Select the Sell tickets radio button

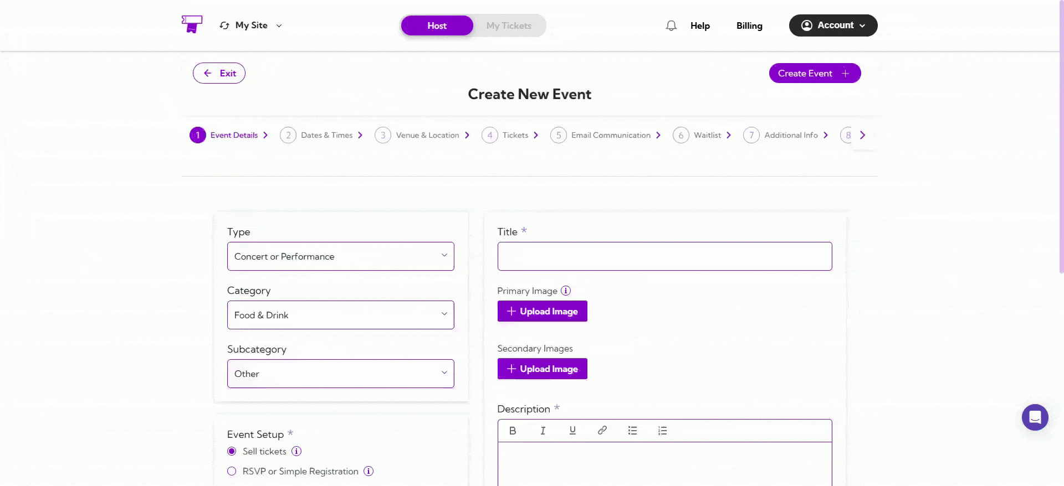pyautogui.click(x=232, y=451)
